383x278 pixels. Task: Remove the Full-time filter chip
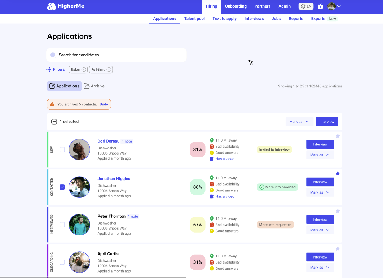(x=109, y=70)
